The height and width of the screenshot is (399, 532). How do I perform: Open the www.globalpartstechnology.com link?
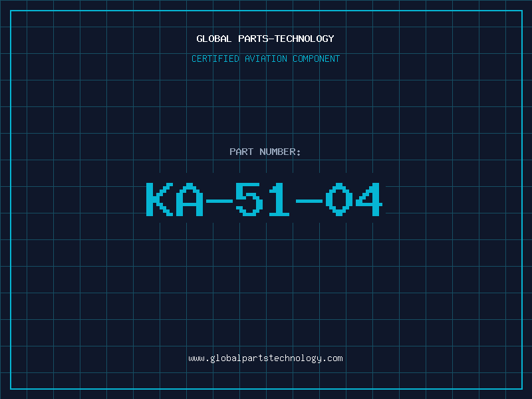265,358
